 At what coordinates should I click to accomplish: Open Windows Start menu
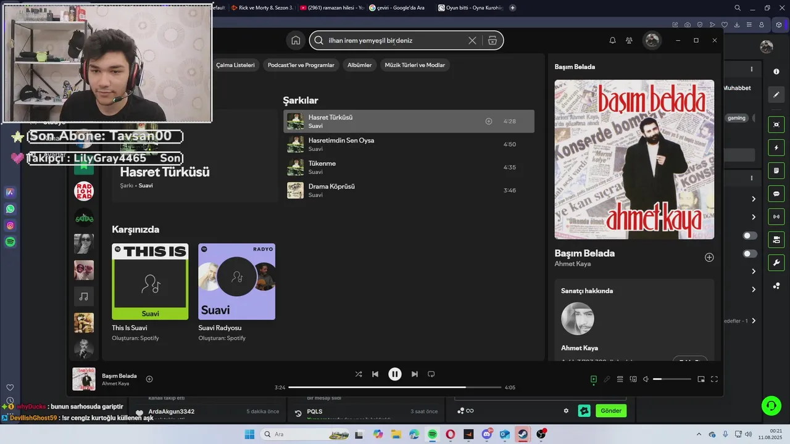249,434
